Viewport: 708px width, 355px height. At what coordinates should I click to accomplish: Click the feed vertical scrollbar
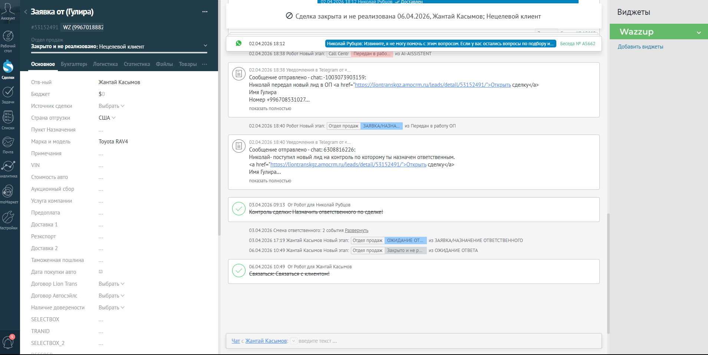[608, 273]
